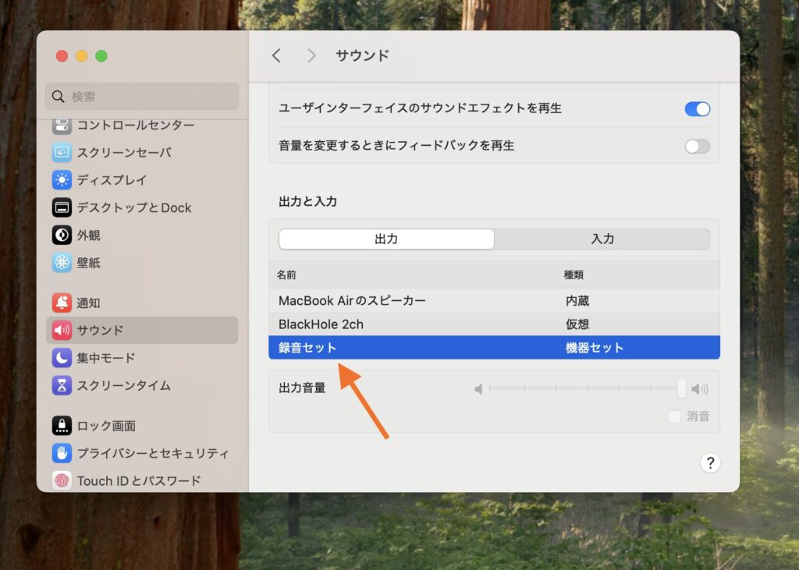Open コントロールセンター in the sidebar

136,126
